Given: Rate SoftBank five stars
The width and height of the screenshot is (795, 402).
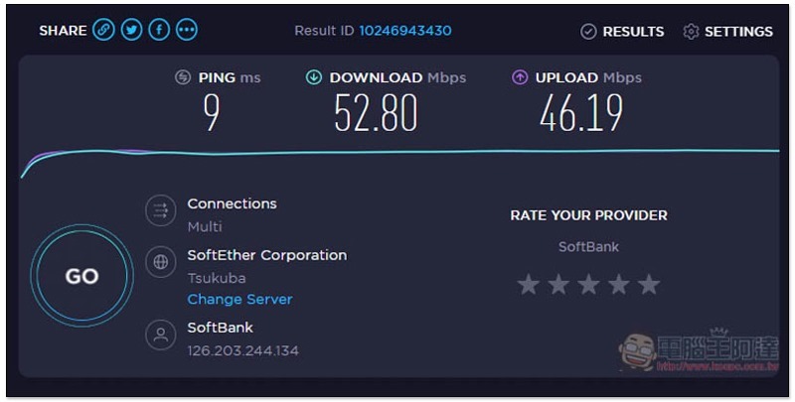Looking at the screenshot, I should 649,285.
